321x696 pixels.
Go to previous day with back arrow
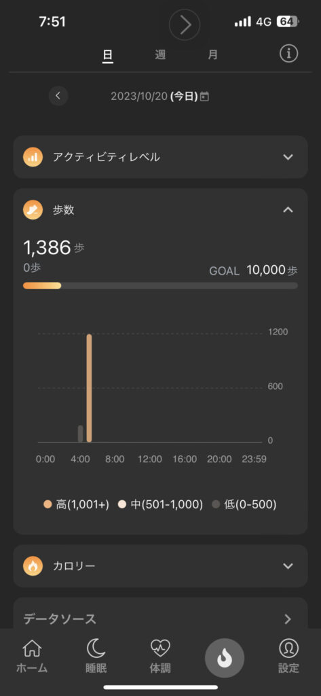[58, 95]
